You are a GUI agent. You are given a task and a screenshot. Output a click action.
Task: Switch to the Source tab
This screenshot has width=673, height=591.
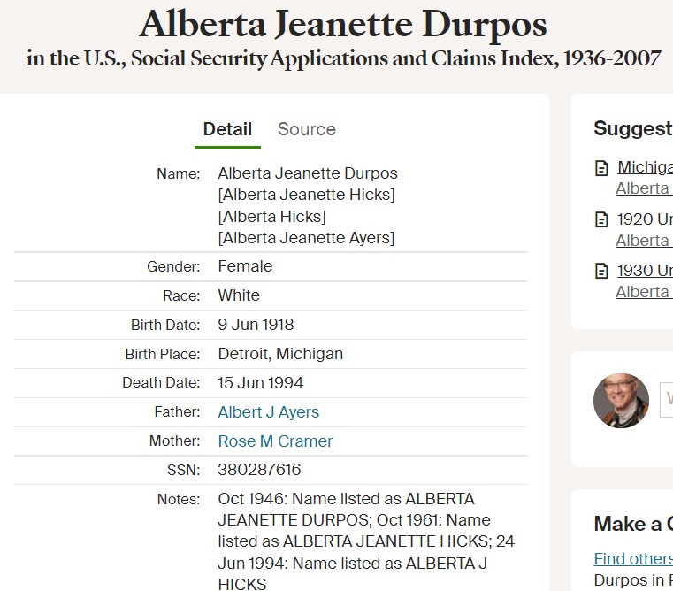pyautogui.click(x=307, y=129)
